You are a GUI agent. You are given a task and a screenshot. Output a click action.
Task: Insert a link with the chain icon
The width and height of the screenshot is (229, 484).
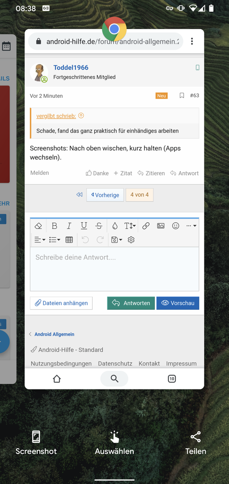coord(146,226)
